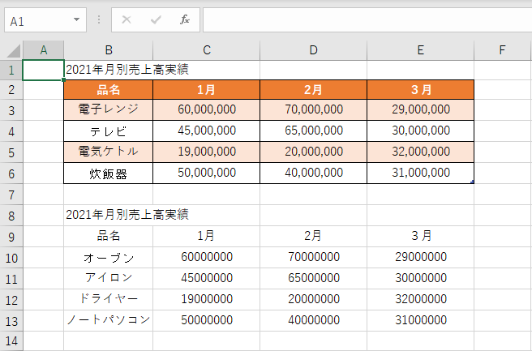This screenshot has height=351, width=532.
Task: Click the ノートパソコン cell
Action: 108,320
